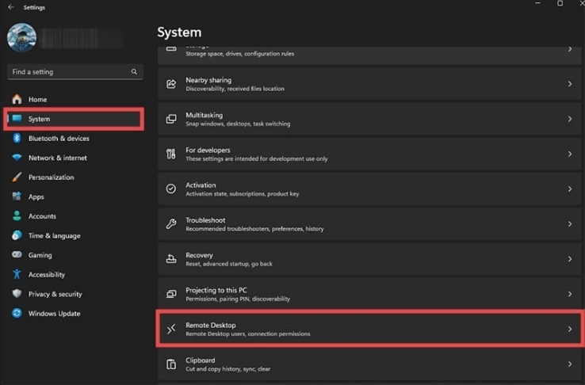This screenshot has height=385, width=585.
Task: Click the Recovery icon
Action: point(171,259)
